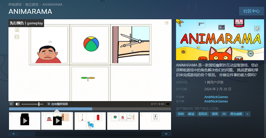
Task: Click the exit arrow icon in video
Action: pyautogui.click(x=166, y=23)
